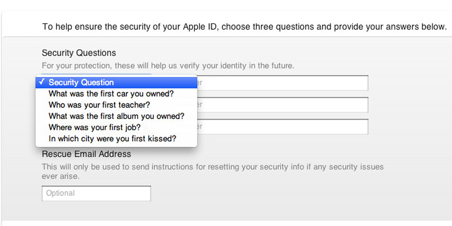Select "What was the first album you owned?"
452x226 pixels.
[117, 116]
